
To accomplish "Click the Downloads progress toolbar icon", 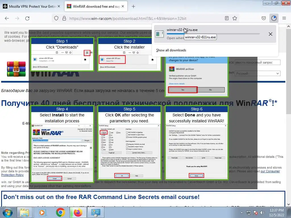I will 274,18.
